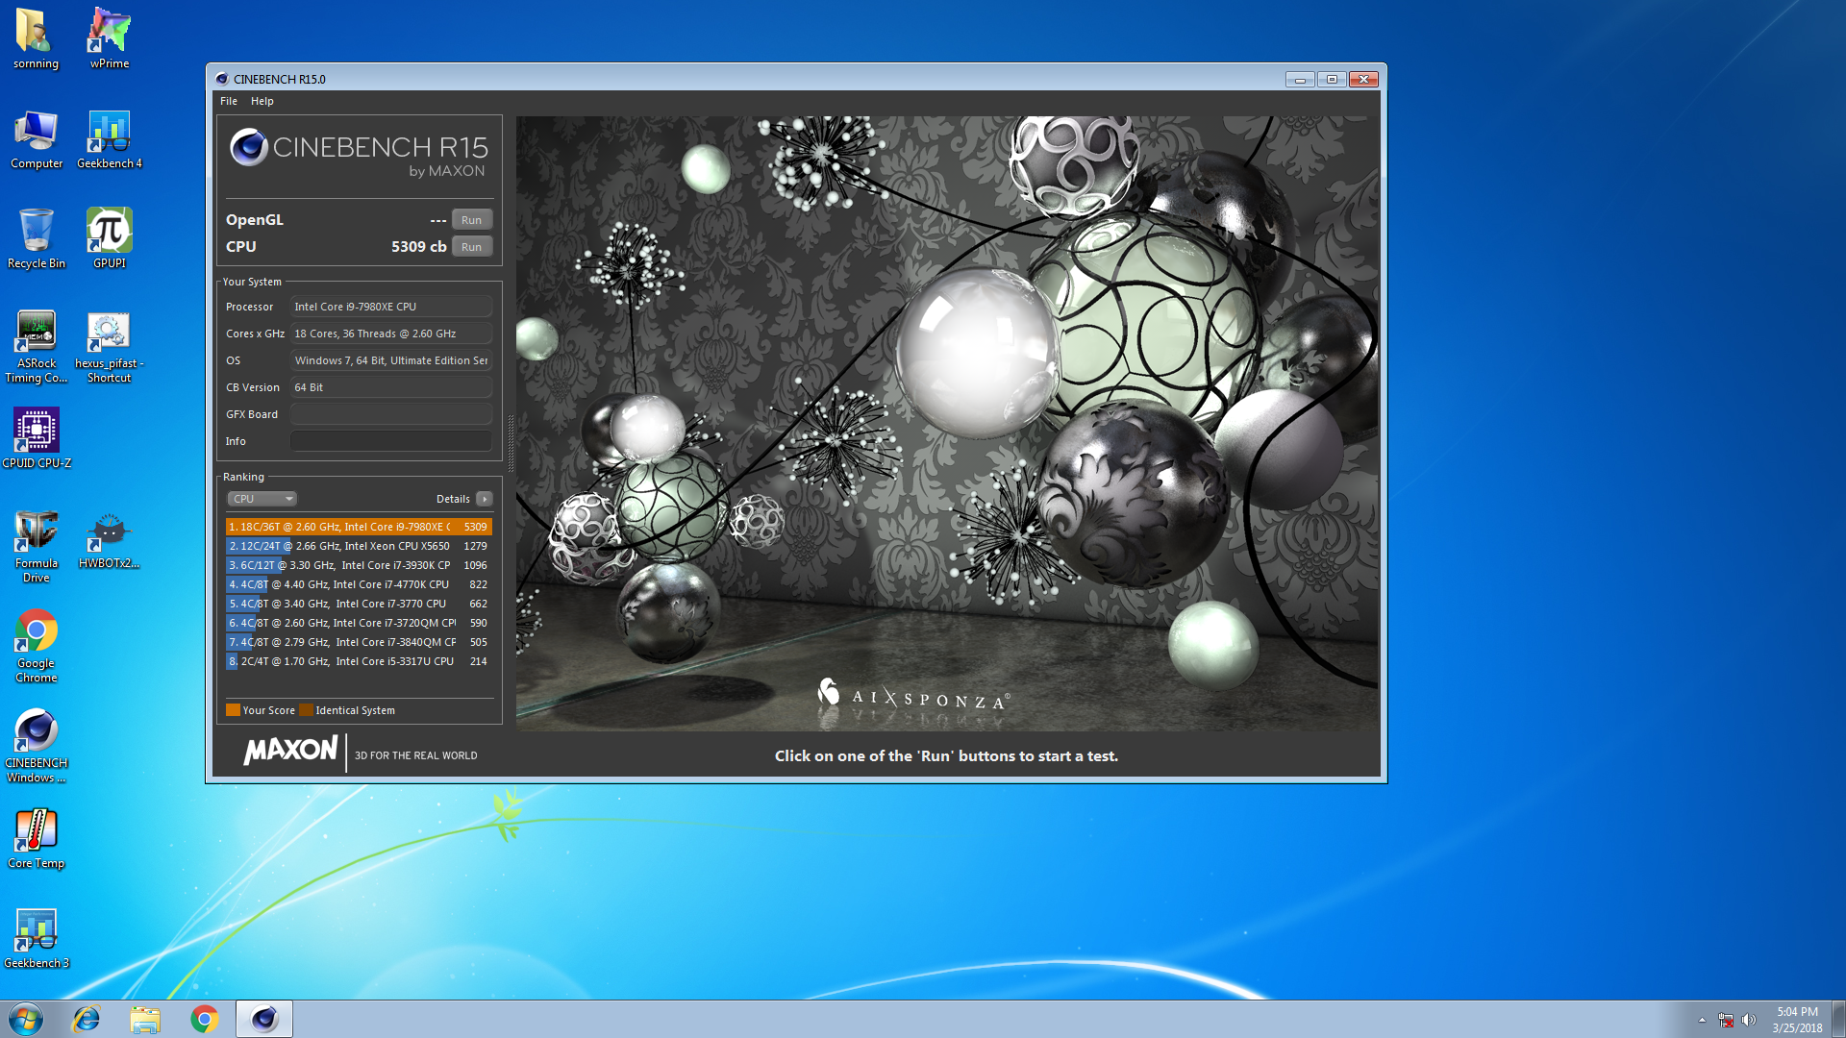Screen dimensions: 1846x1038
Task: Click Show Desktop strip at taskbar end
Action: pos(1838,1019)
